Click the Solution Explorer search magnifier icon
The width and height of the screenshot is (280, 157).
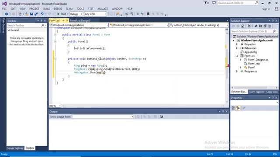[x=274, y=31]
